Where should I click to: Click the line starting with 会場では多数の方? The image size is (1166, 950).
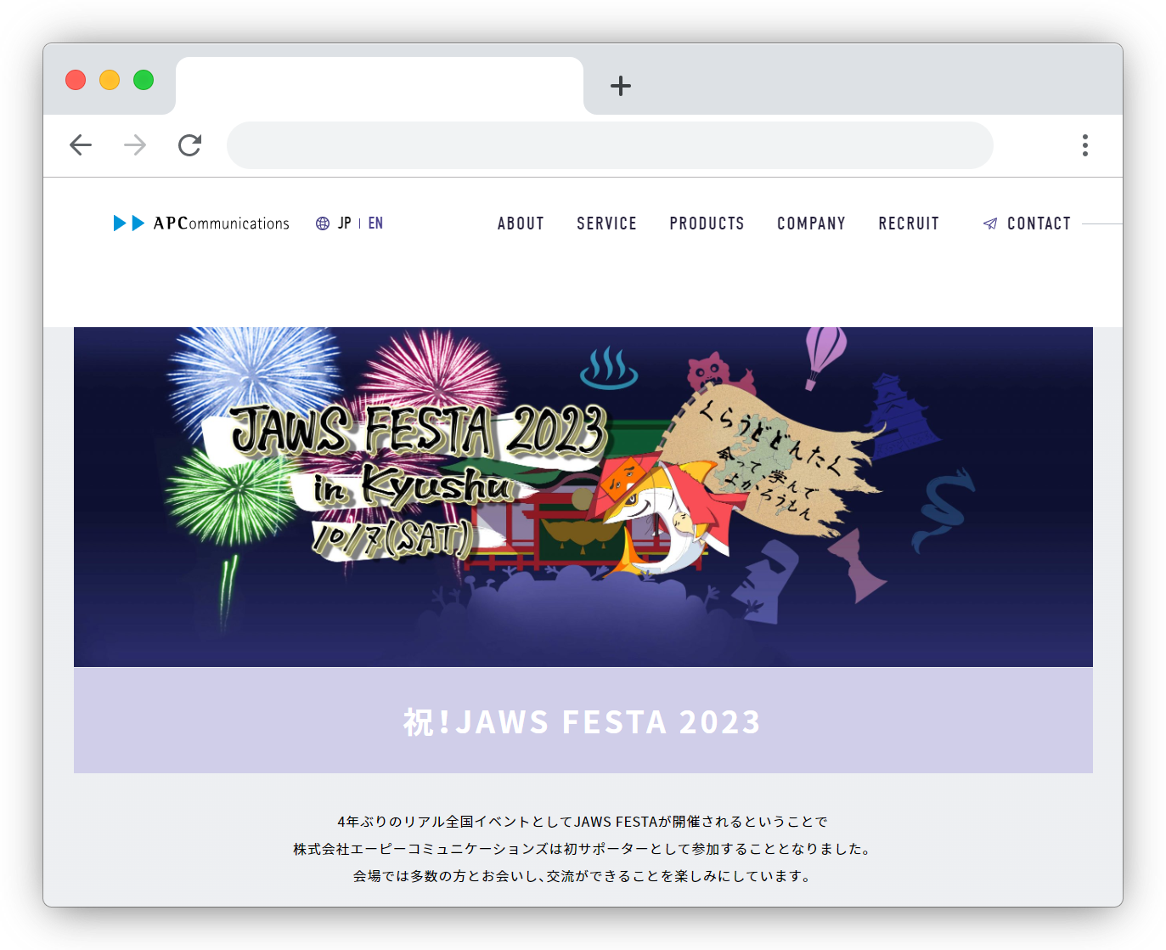(x=583, y=876)
